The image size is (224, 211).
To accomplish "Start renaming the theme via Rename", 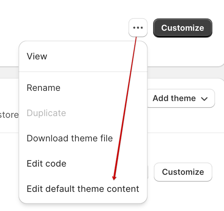I will pos(43,88).
